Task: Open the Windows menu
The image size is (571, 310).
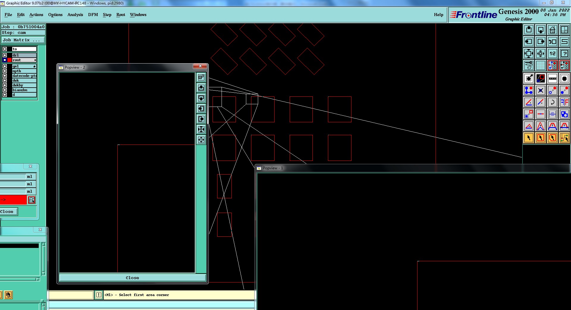Action: (x=138, y=15)
